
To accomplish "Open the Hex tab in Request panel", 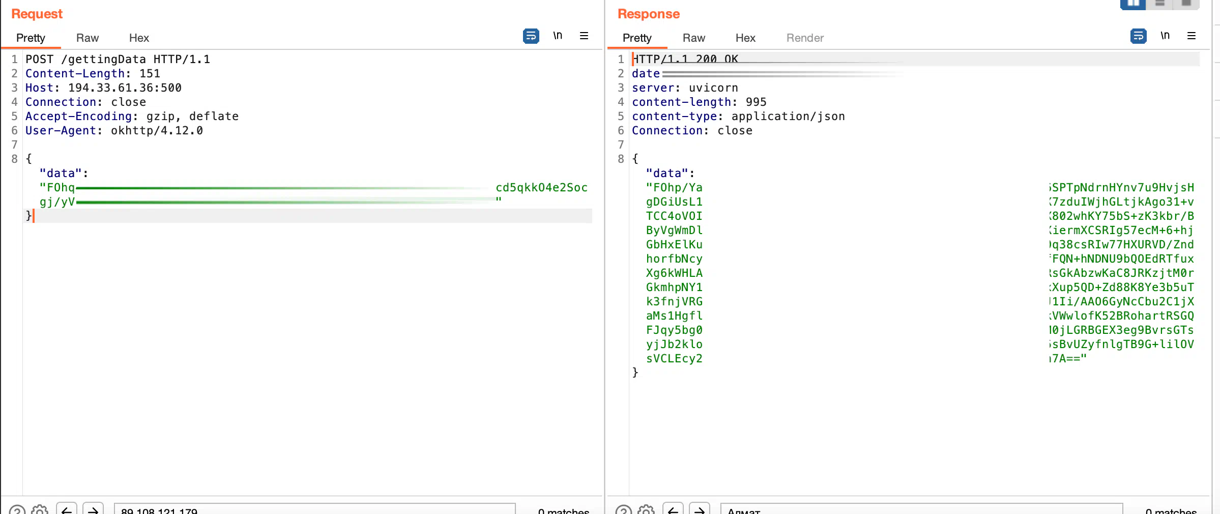I will [x=139, y=38].
